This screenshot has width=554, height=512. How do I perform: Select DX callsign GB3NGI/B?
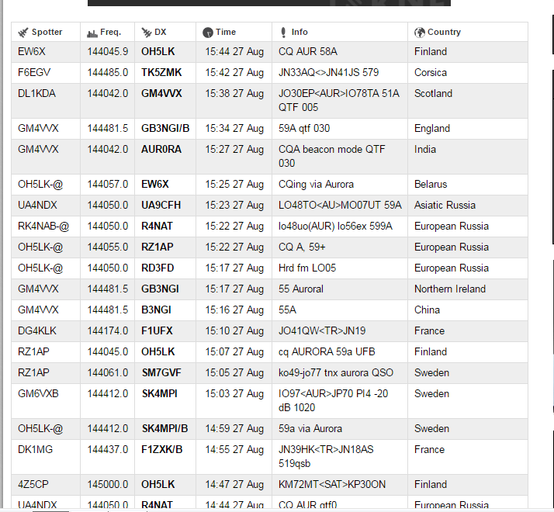pos(164,129)
